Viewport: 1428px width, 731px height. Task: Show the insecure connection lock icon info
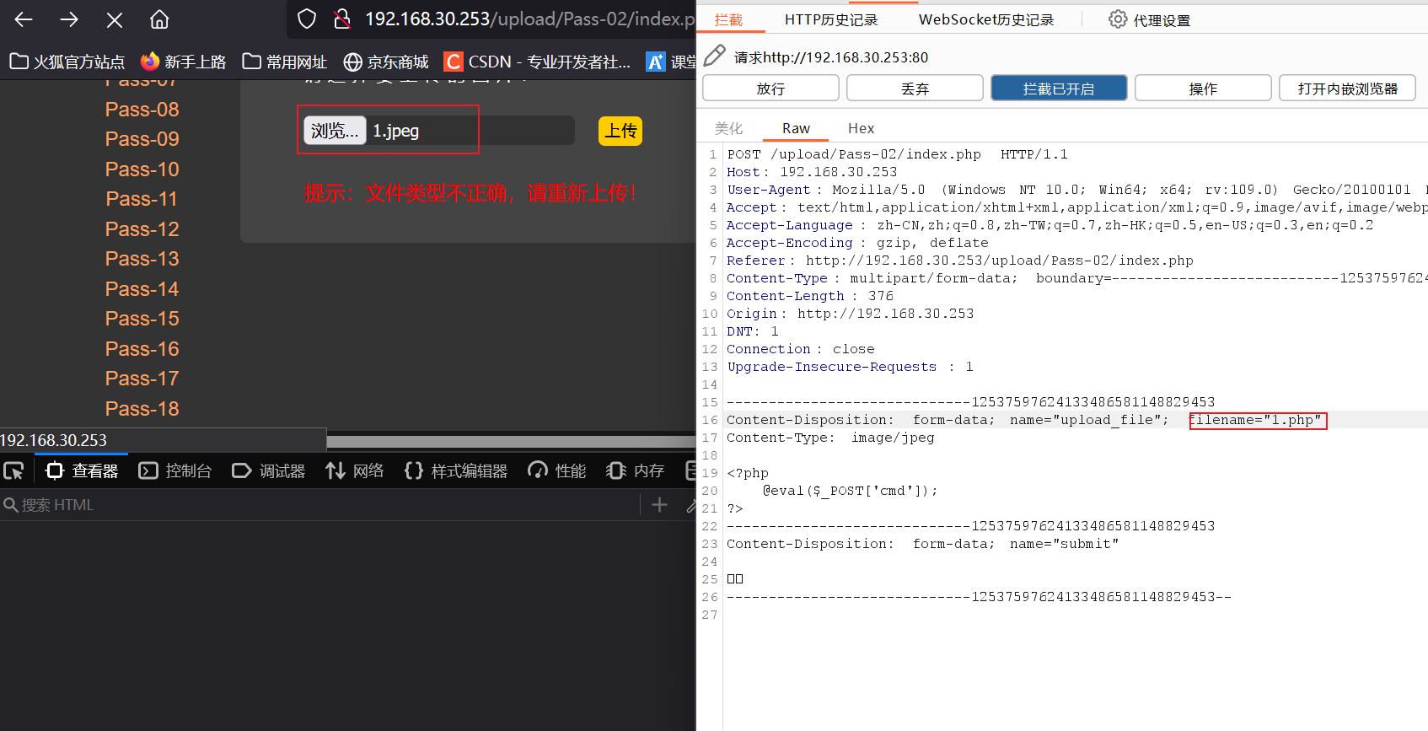tap(342, 19)
